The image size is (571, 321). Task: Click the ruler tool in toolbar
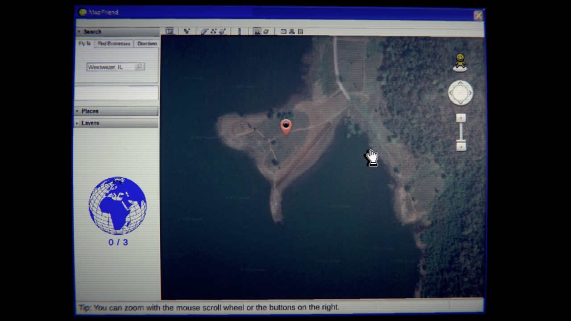coord(240,31)
